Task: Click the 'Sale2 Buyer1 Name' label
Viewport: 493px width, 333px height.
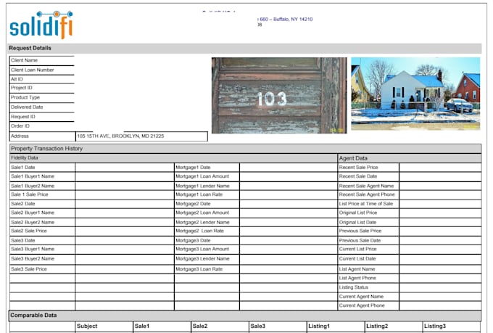Action: [33, 213]
